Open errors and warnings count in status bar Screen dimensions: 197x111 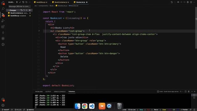[18, 110]
